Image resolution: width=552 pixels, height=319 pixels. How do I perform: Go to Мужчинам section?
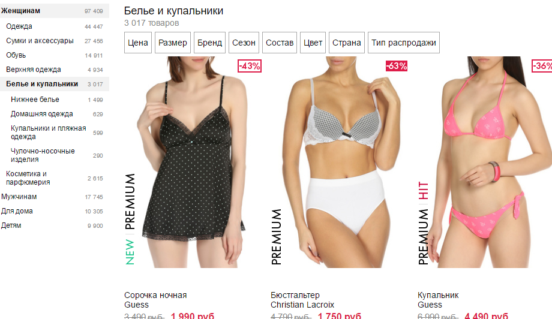[x=55, y=197]
